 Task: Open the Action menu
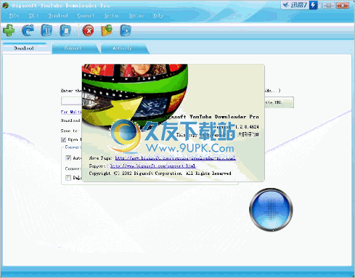click(112, 16)
